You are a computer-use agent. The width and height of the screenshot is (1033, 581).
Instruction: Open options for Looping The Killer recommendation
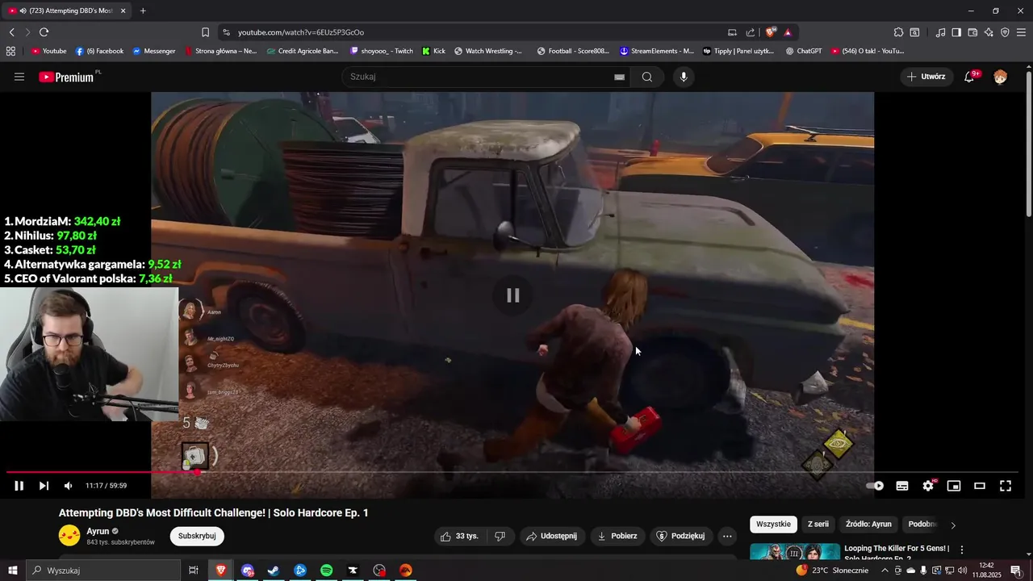tap(961, 550)
